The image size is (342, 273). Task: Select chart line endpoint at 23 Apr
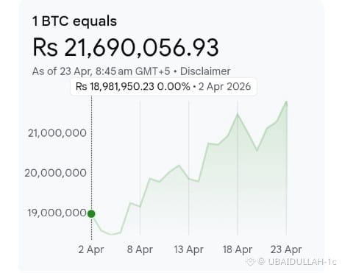point(286,102)
